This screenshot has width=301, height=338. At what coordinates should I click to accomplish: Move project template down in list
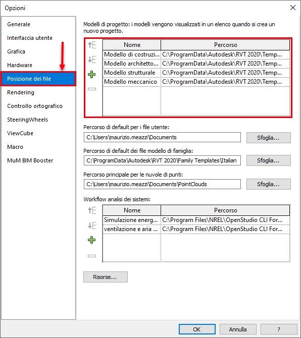[x=92, y=60]
